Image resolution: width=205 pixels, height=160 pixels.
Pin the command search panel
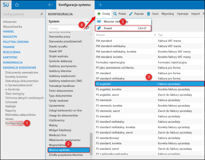[x=41, y=14]
